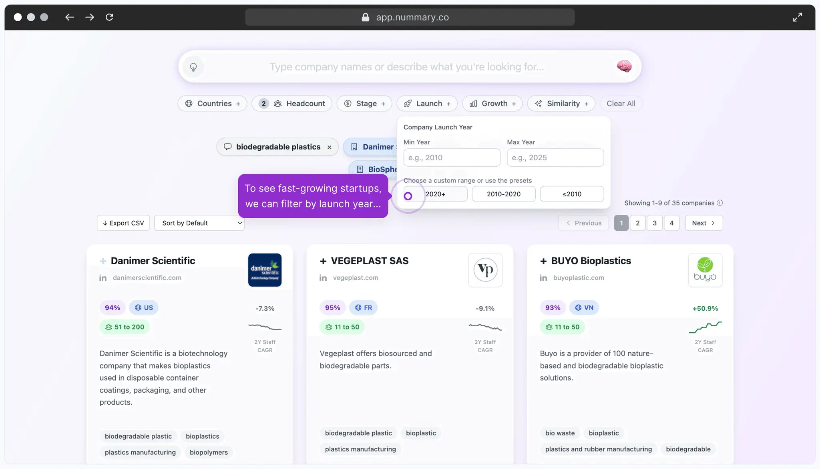
Task: Open VEGEPLAST SAS LinkedIn icon
Action: (x=323, y=278)
